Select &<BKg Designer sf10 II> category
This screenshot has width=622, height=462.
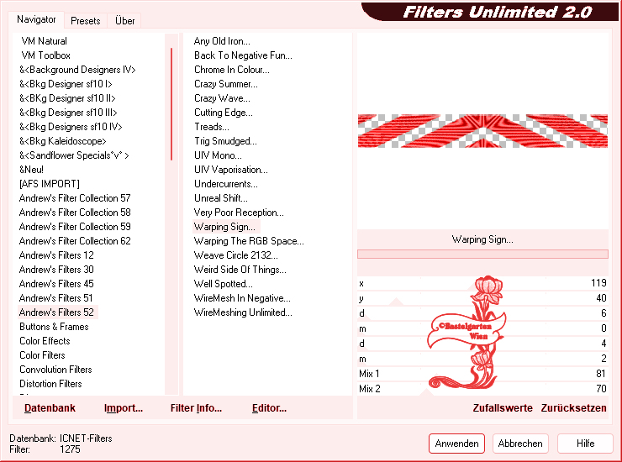67,98
